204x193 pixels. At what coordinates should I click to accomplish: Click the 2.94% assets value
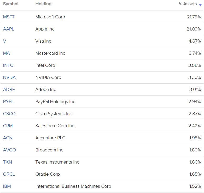point(195,102)
